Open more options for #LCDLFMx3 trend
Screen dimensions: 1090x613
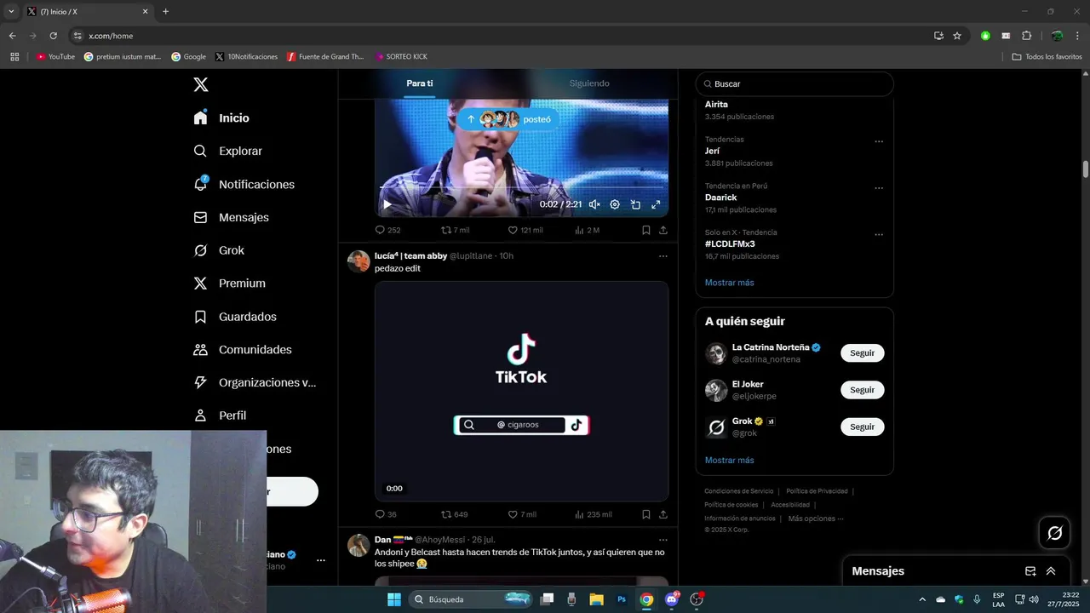click(879, 234)
